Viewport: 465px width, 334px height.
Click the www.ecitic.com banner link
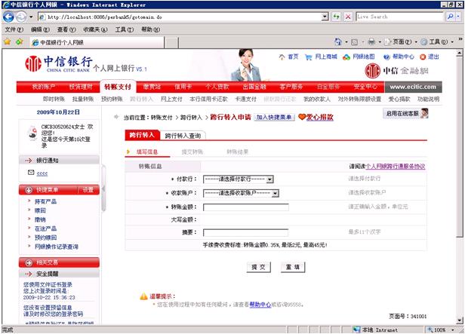tap(413, 87)
